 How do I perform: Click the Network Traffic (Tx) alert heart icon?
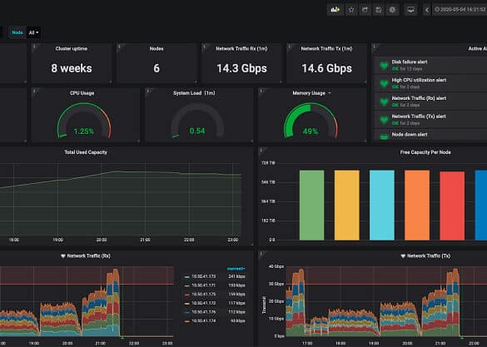(x=385, y=120)
